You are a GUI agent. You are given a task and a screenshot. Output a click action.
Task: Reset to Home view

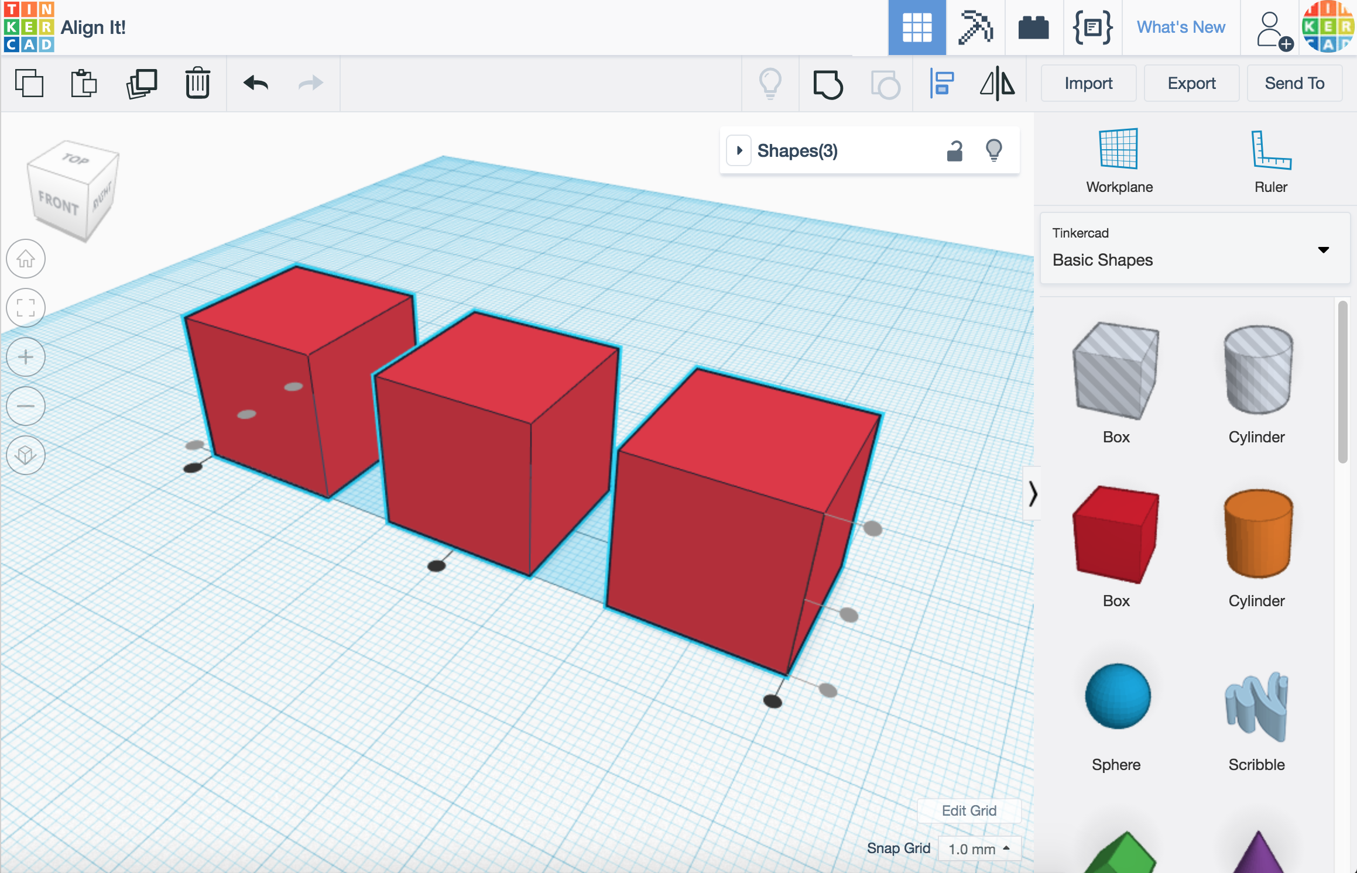click(26, 259)
